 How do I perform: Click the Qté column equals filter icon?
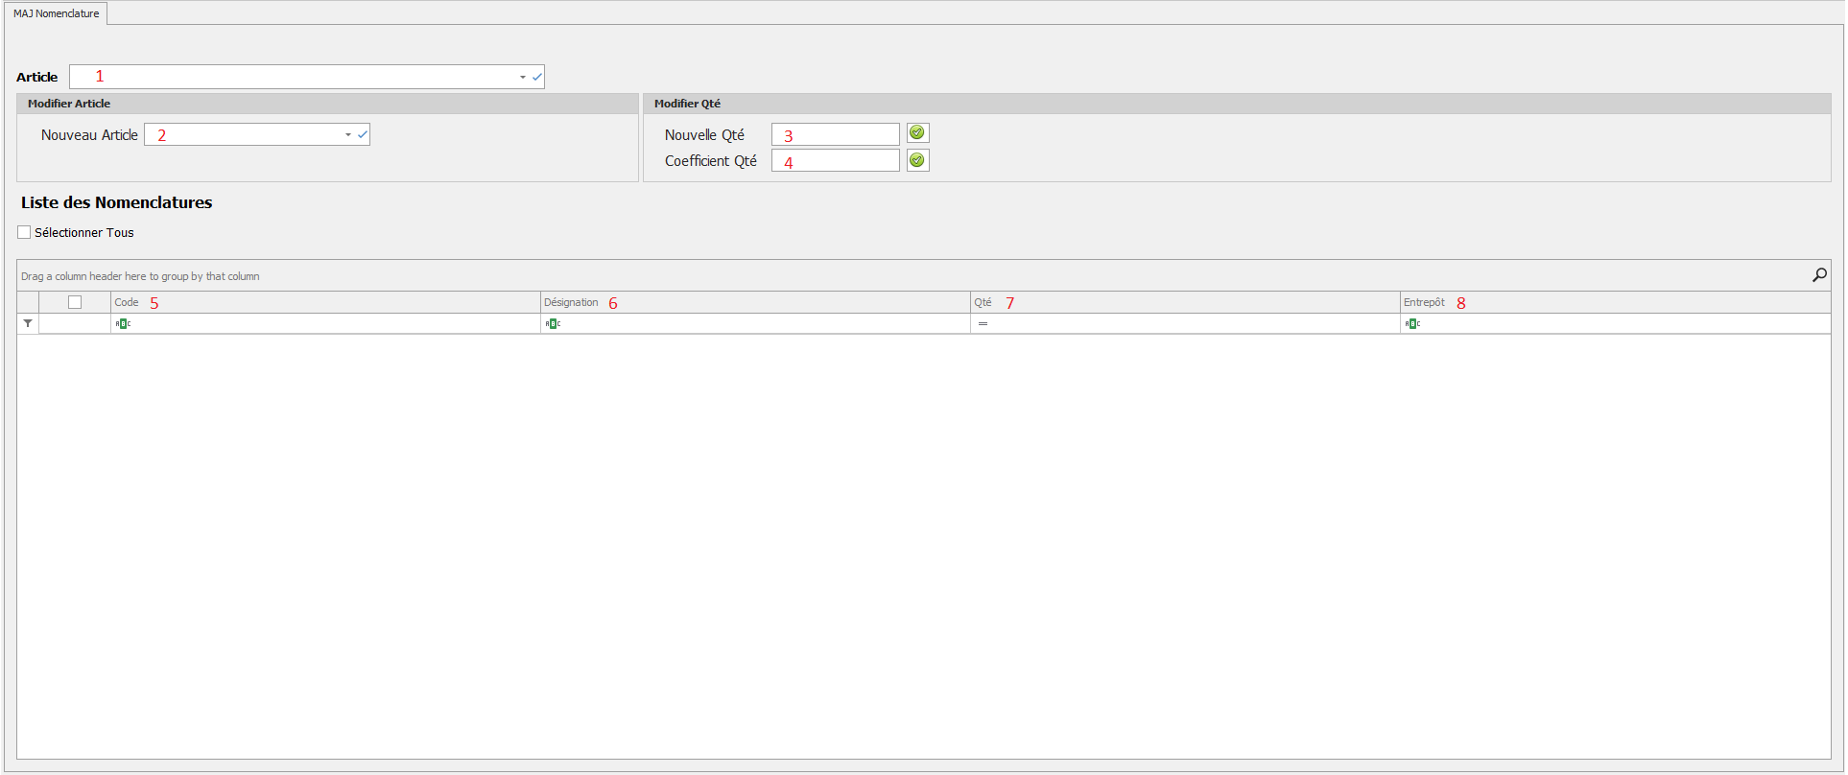pos(983,324)
